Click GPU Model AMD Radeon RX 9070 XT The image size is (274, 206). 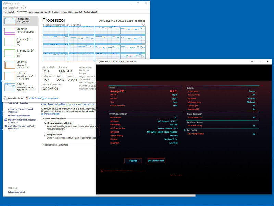tap(167, 121)
